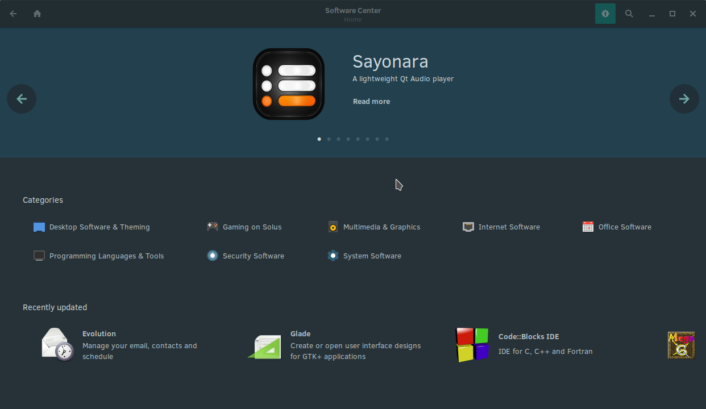Select the sixth carousel page dot
This screenshot has width=706, height=409.
point(367,139)
